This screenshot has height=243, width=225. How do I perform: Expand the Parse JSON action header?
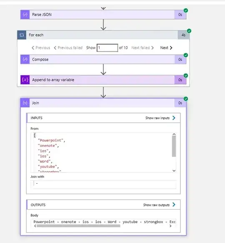(103, 15)
